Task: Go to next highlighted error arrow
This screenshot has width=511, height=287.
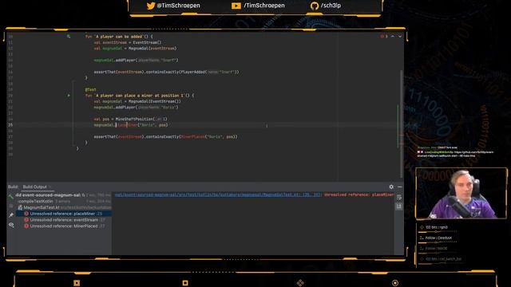Action: [400, 37]
